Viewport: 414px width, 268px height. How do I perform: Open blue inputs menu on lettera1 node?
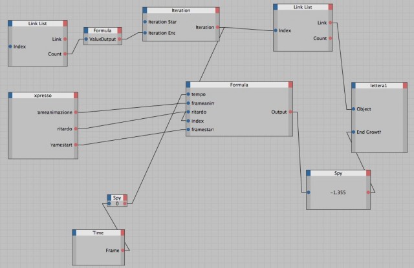point(354,85)
